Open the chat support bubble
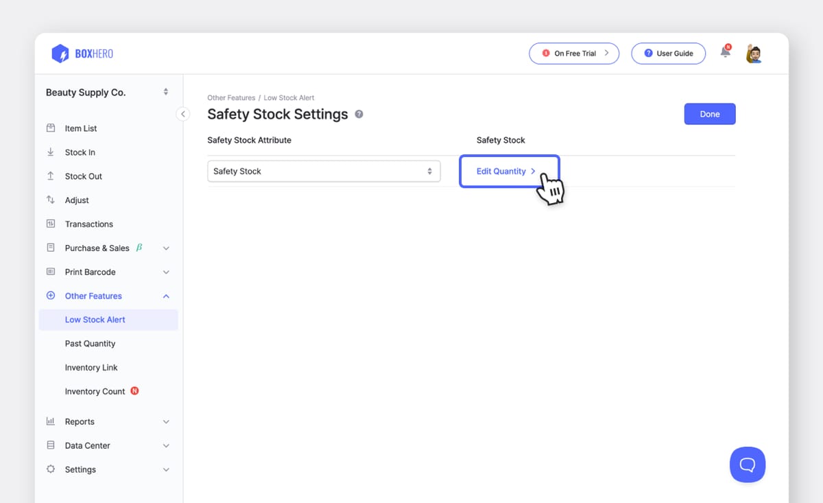The width and height of the screenshot is (823, 503). [x=747, y=465]
